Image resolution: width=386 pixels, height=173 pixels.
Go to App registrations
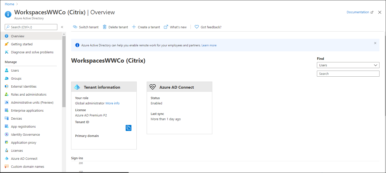(x=23, y=127)
